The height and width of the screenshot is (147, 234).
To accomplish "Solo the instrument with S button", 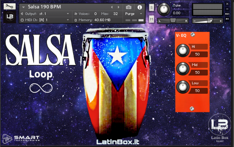I will point(151,7).
